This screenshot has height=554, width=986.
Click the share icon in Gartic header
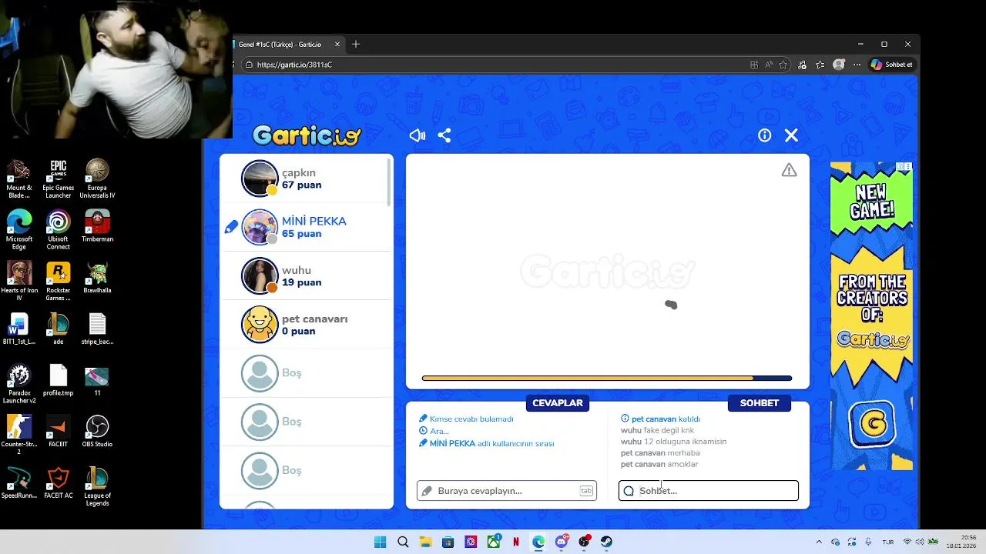tap(444, 135)
